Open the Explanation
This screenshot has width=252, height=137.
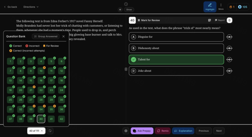tap(183, 131)
